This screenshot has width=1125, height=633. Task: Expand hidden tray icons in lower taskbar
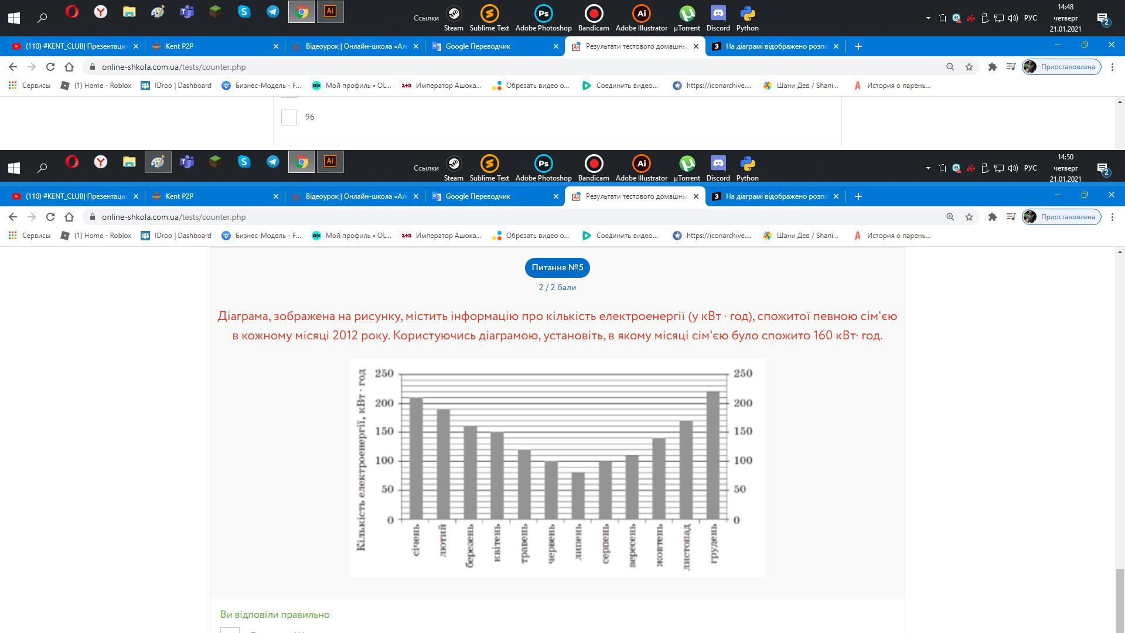pyautogui.click(x=928, y=168)
